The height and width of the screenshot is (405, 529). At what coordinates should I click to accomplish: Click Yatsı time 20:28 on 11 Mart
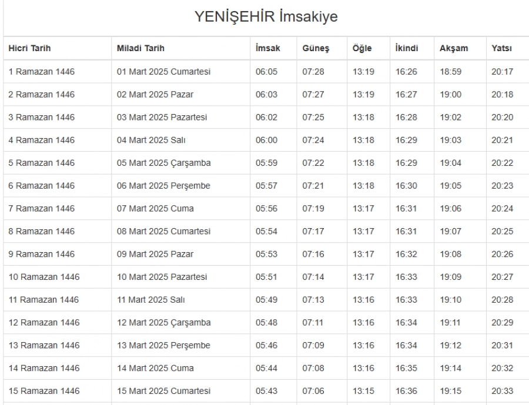tap(502, 300)
